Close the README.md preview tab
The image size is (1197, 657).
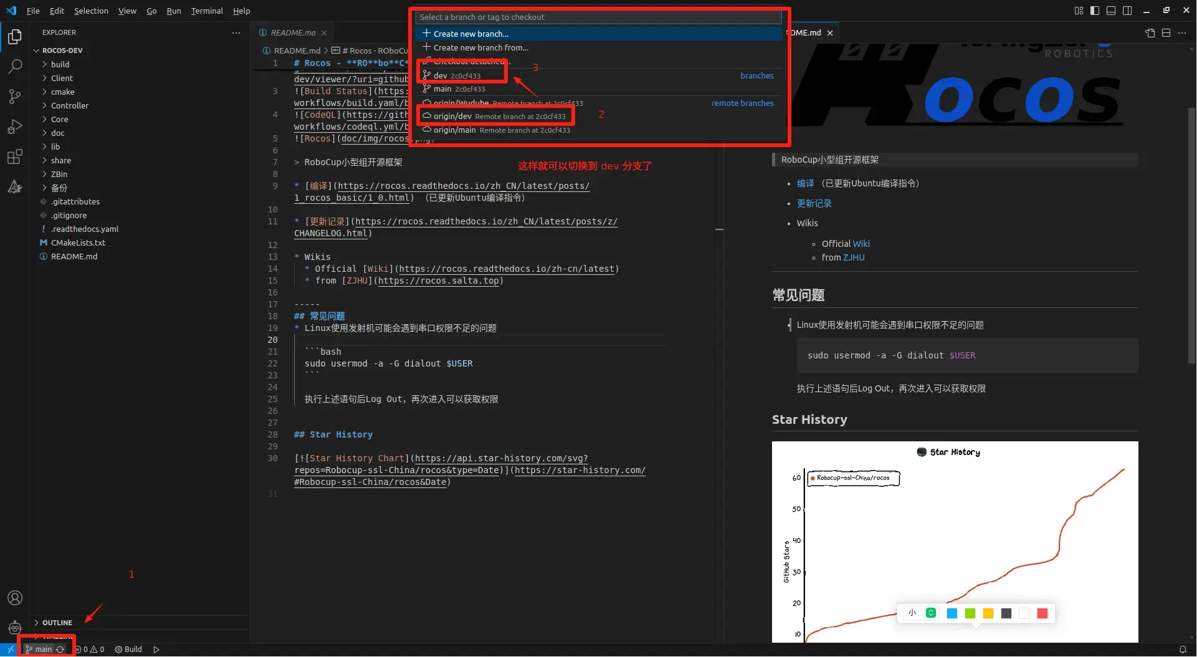point(829,32)
